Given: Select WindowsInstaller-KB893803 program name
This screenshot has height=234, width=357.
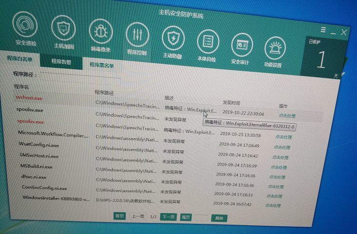Looking at the screenshot, I should [x=56, y=198].
